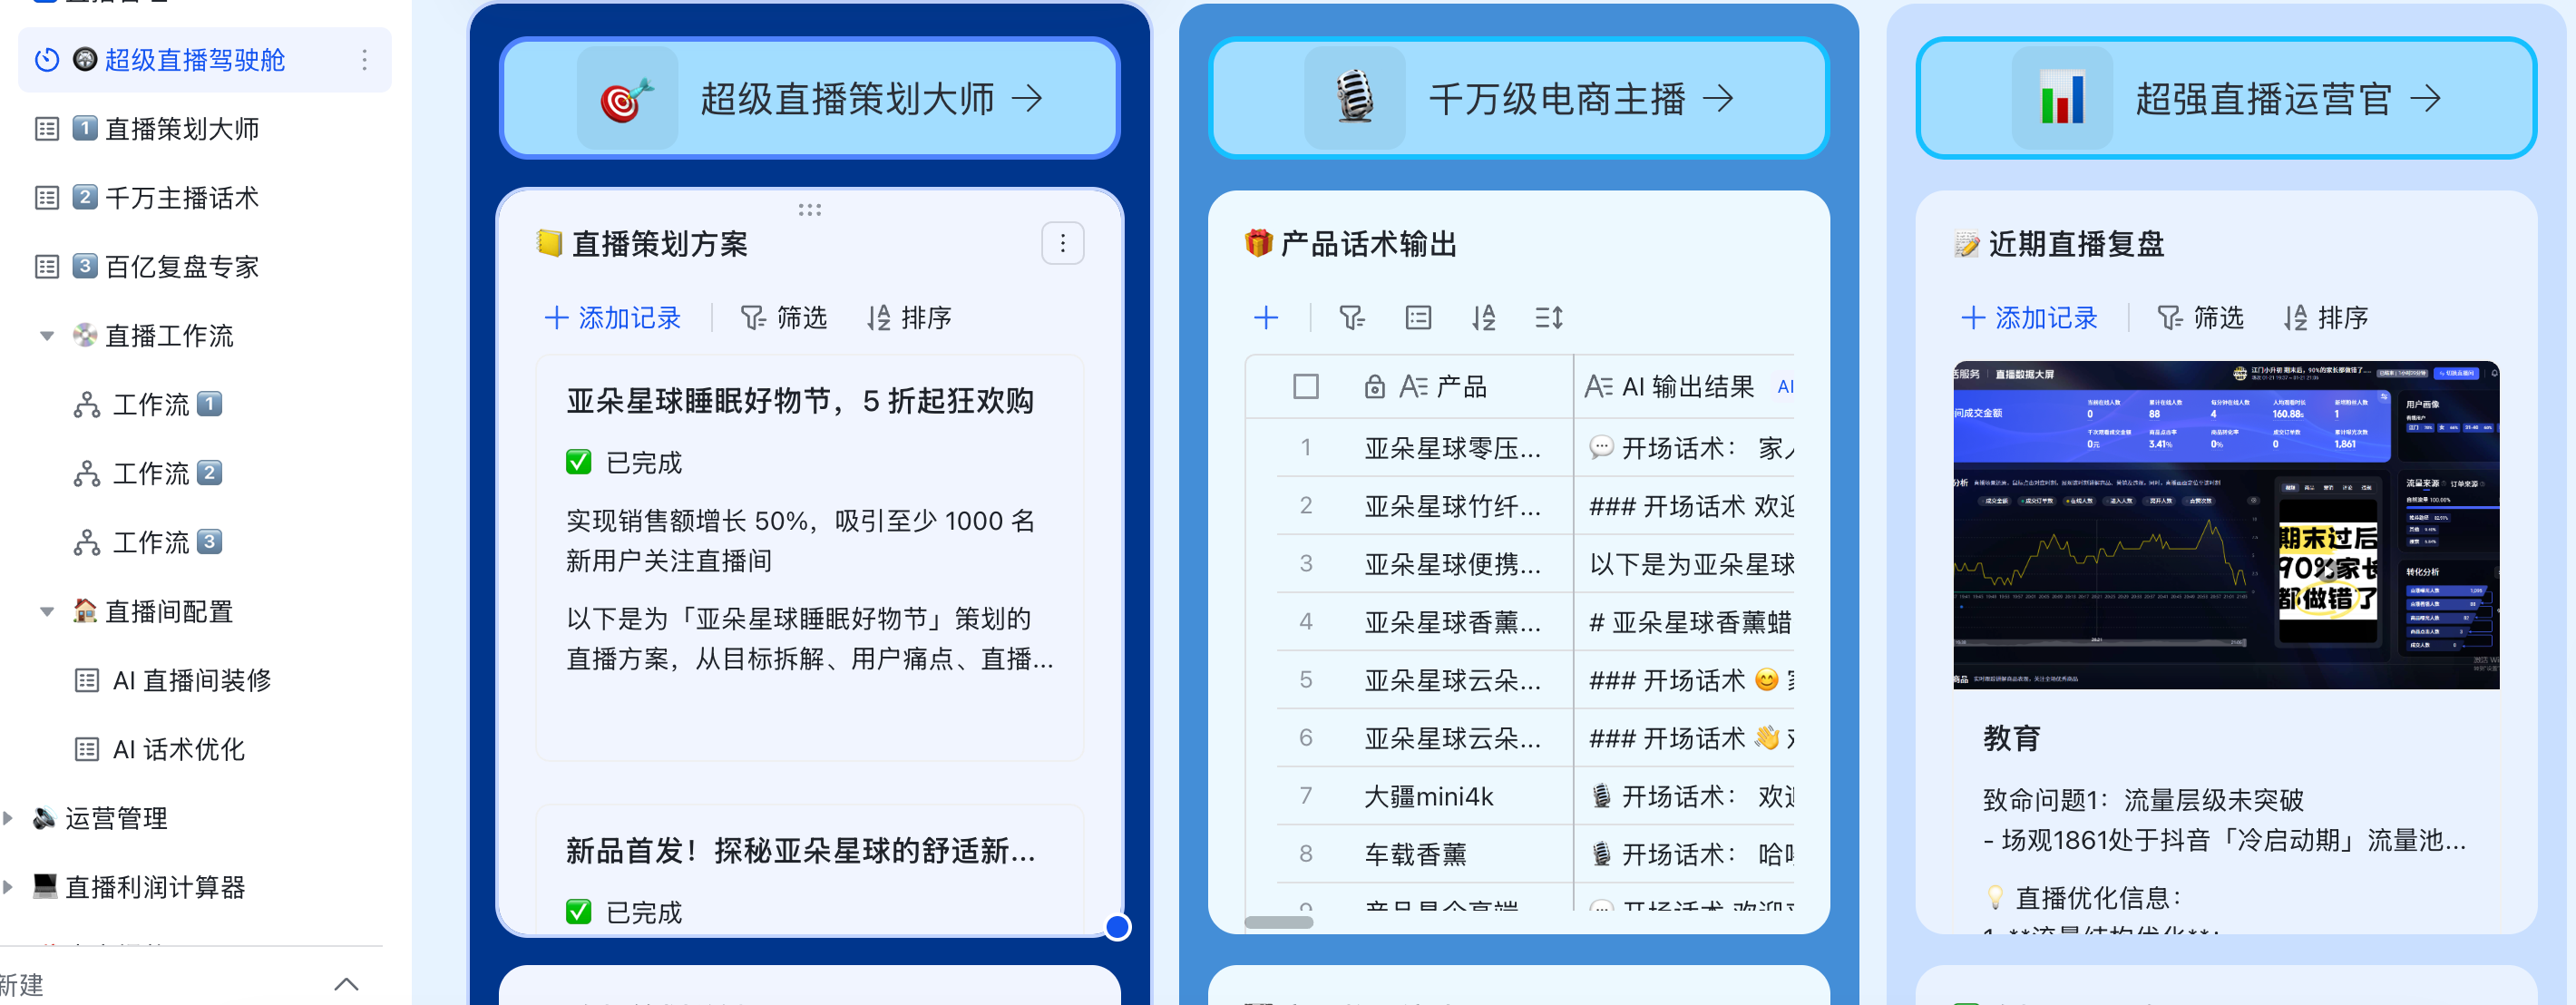Collapse the 直播间配置 section
The height and width of the screenshot is (1005, 2576).
click(46, 611)
